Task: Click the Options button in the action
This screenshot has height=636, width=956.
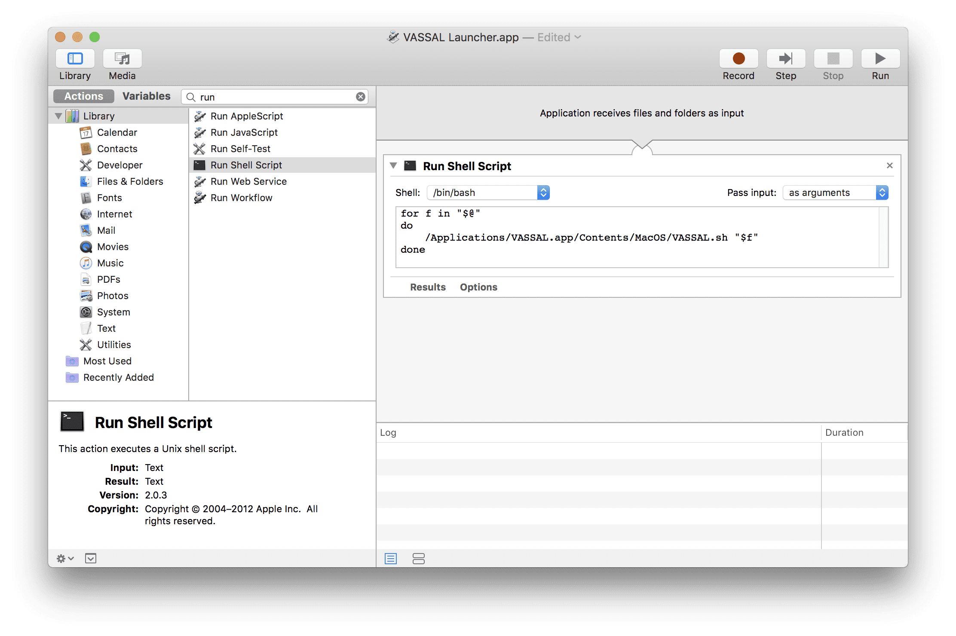Action: (x=478, y=287)
